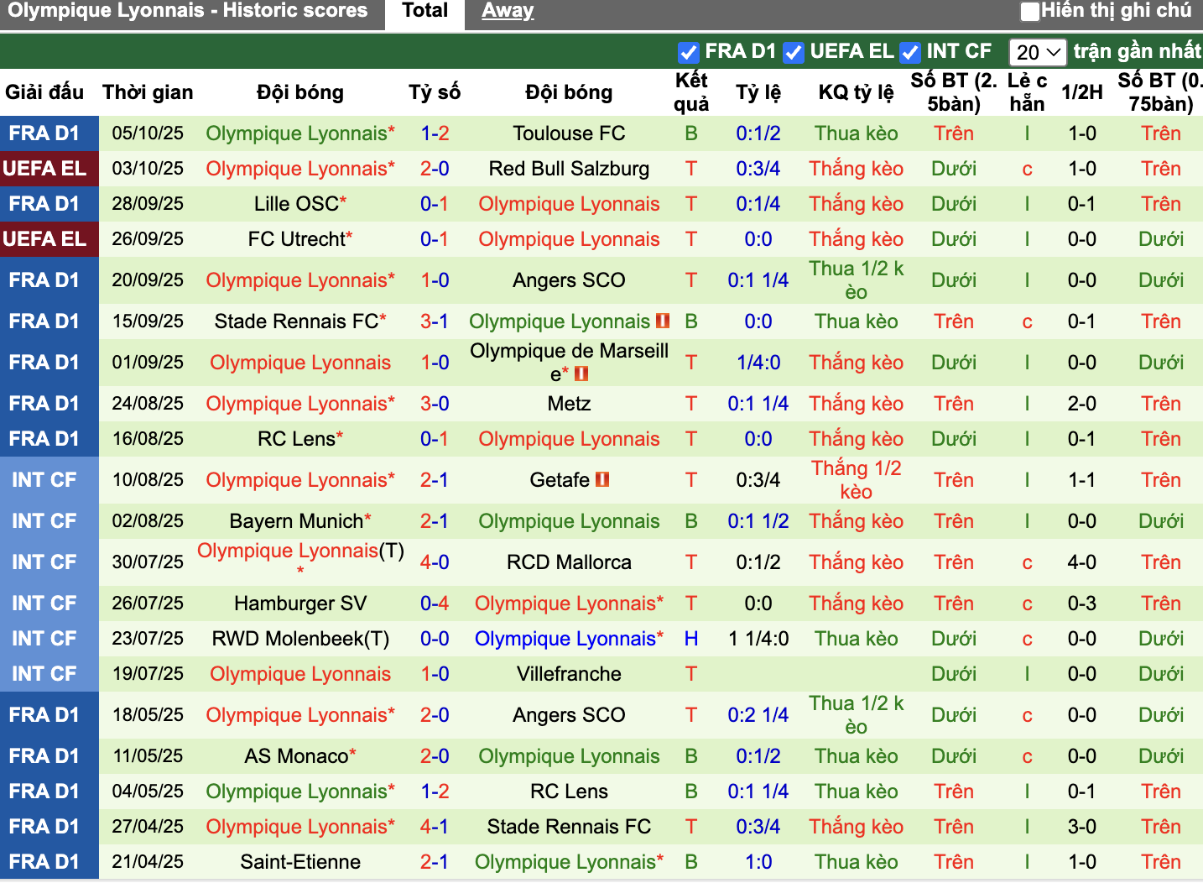Click the trận gần nhất label

[x=1138, y=52]
